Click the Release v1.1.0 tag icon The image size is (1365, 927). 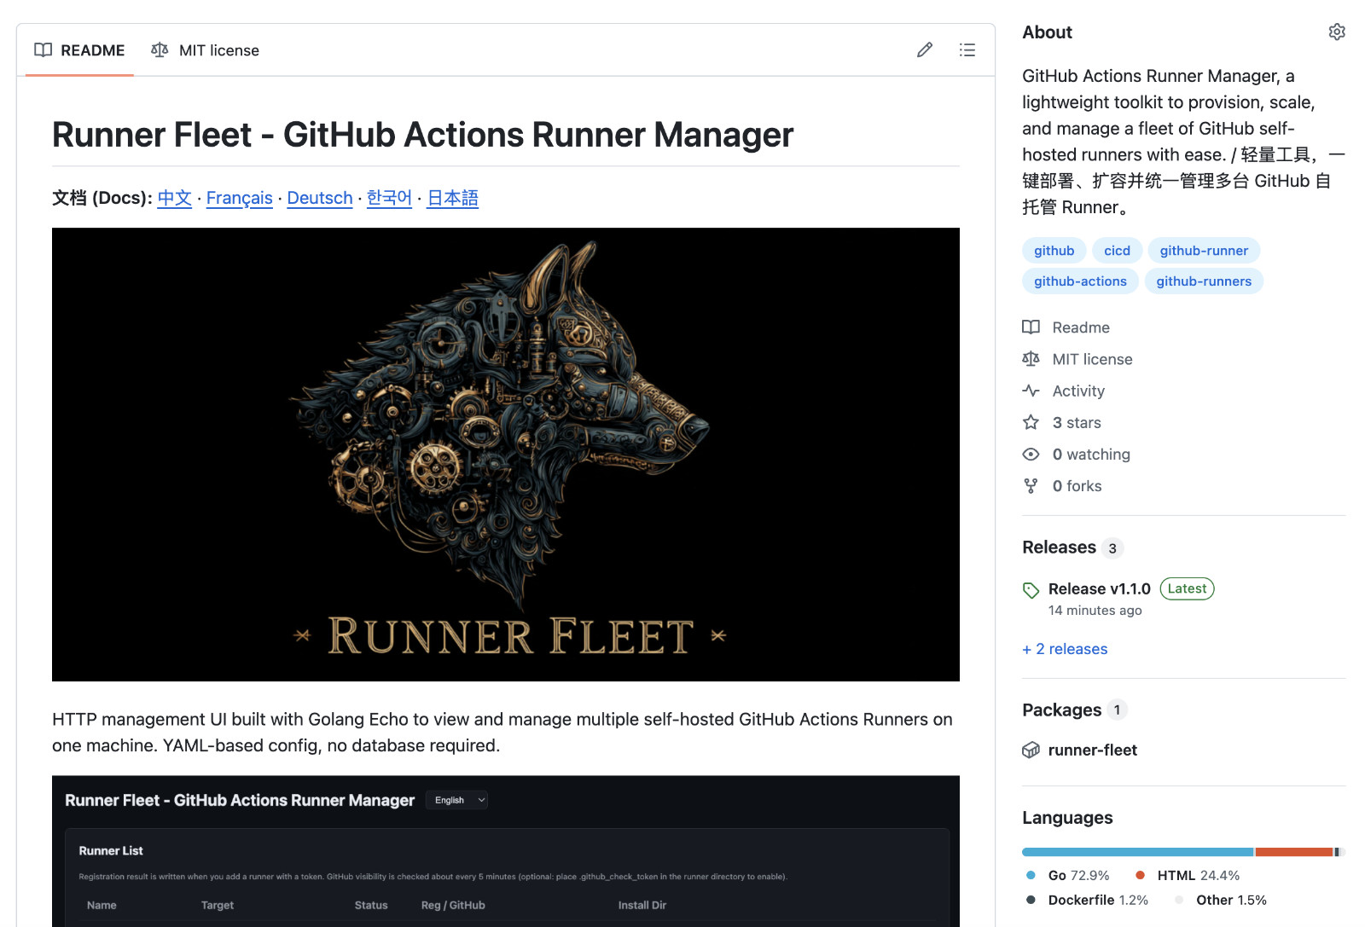[1031, 588]
